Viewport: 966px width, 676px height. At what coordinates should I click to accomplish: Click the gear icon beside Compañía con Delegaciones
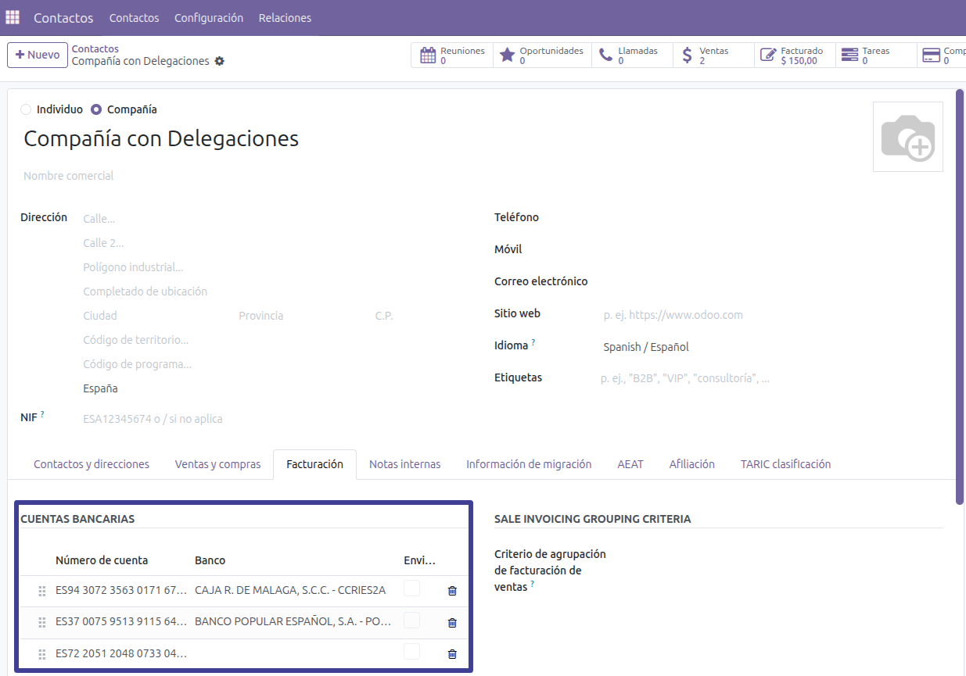220,61
